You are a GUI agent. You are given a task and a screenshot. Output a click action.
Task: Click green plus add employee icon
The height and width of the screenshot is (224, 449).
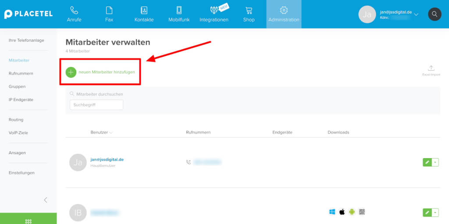coord(71,72)
